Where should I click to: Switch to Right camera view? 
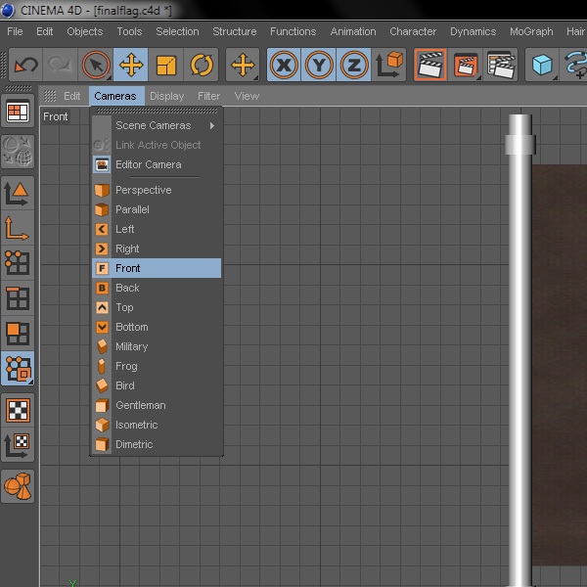(x=157, y=248)
